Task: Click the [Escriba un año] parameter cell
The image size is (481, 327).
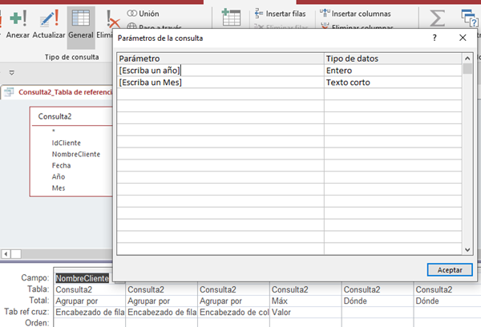Action: coord(220,70)
